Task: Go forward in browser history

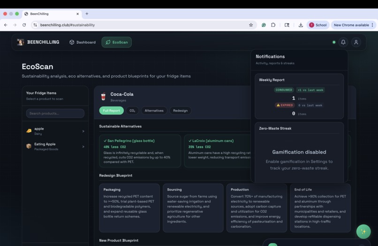Action: pos(15,25)
